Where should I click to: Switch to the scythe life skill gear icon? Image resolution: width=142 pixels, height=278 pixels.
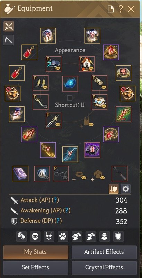click(9, 40)
